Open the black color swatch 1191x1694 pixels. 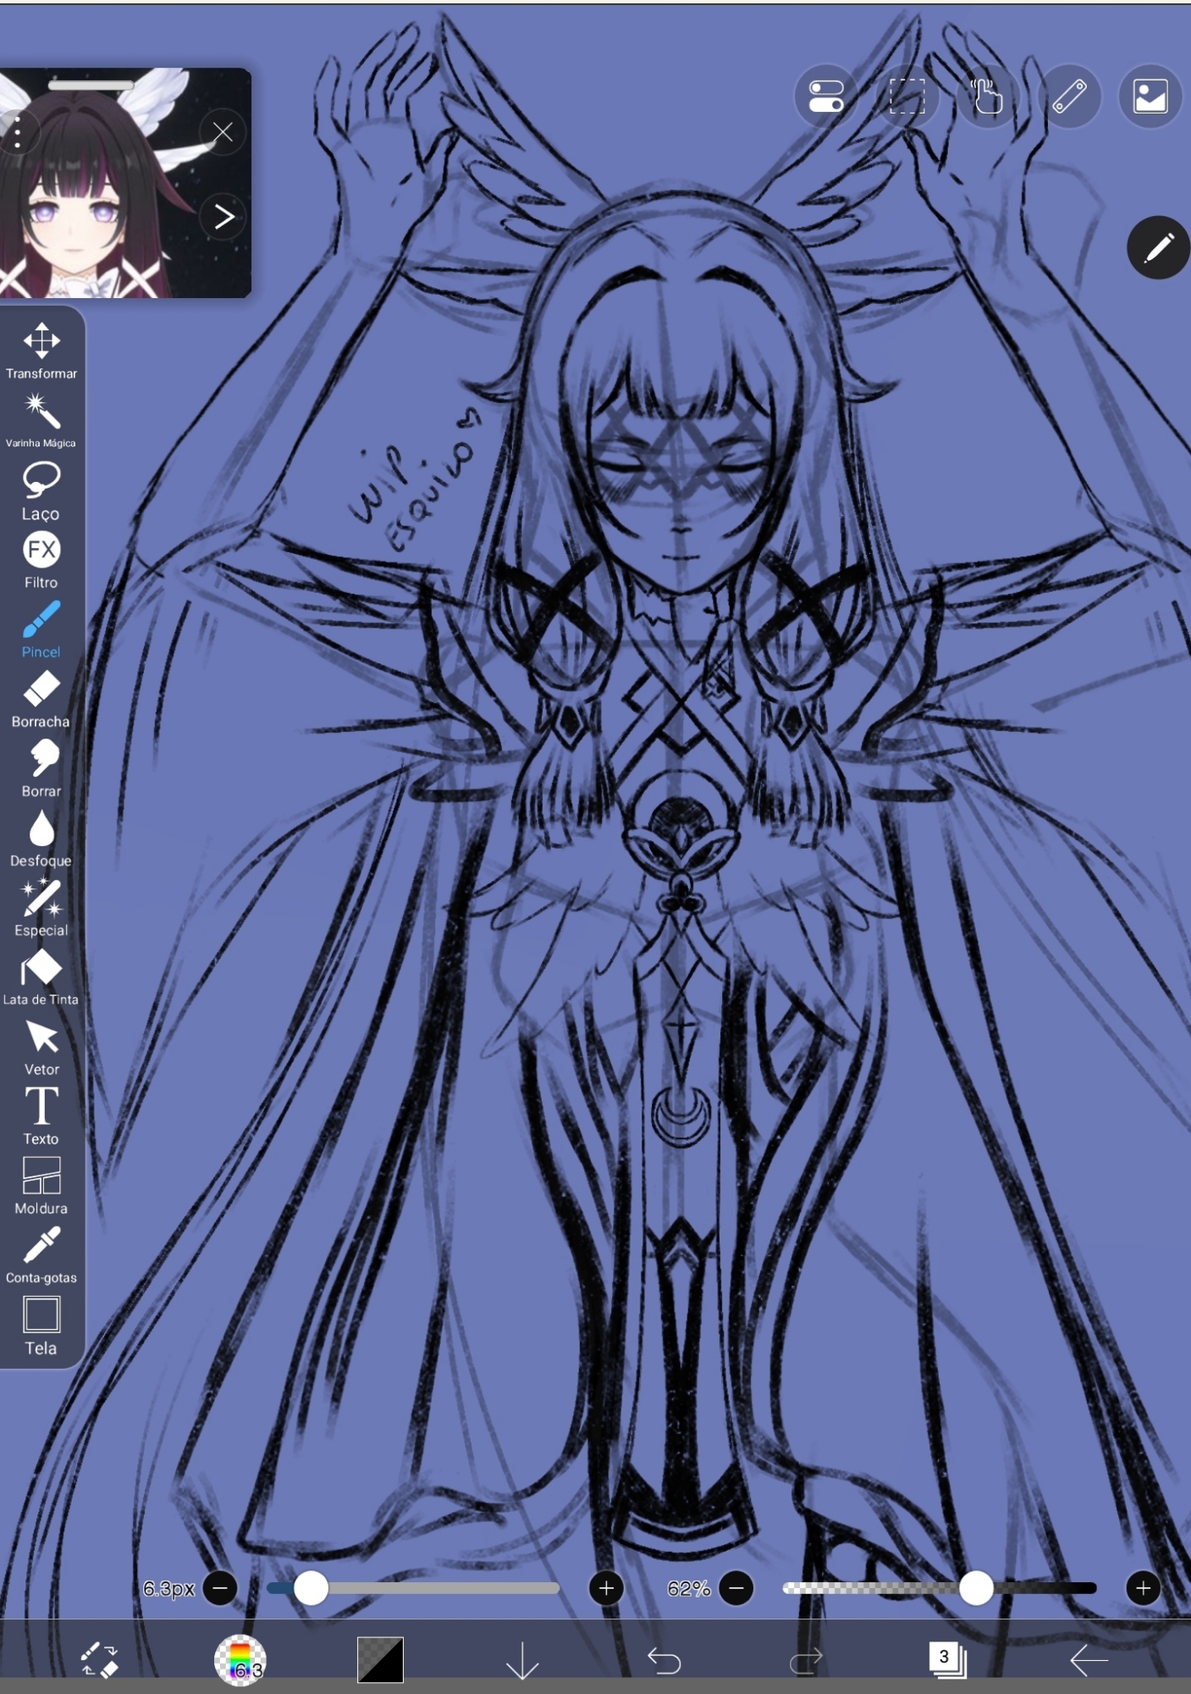tap(380, 1659)
